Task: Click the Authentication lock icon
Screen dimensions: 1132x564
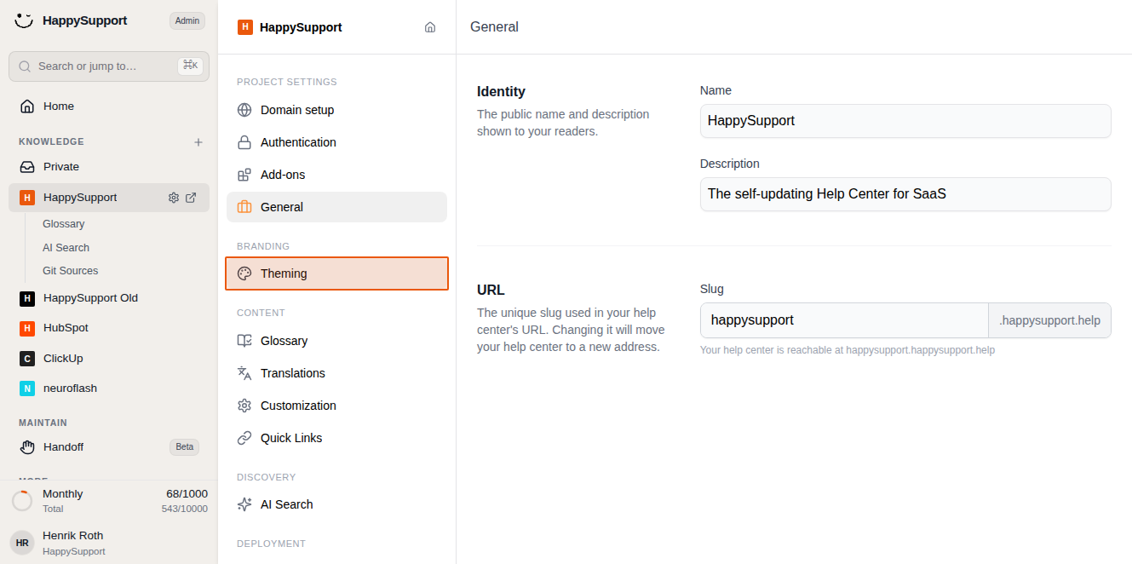Action: pos(244,142)
